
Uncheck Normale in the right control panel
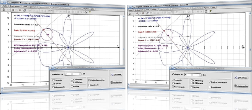[173, 83]
